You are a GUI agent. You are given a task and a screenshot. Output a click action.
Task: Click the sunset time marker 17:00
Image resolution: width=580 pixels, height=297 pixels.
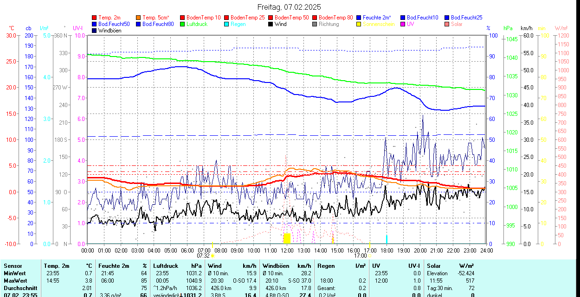click(x=360, y=255)
